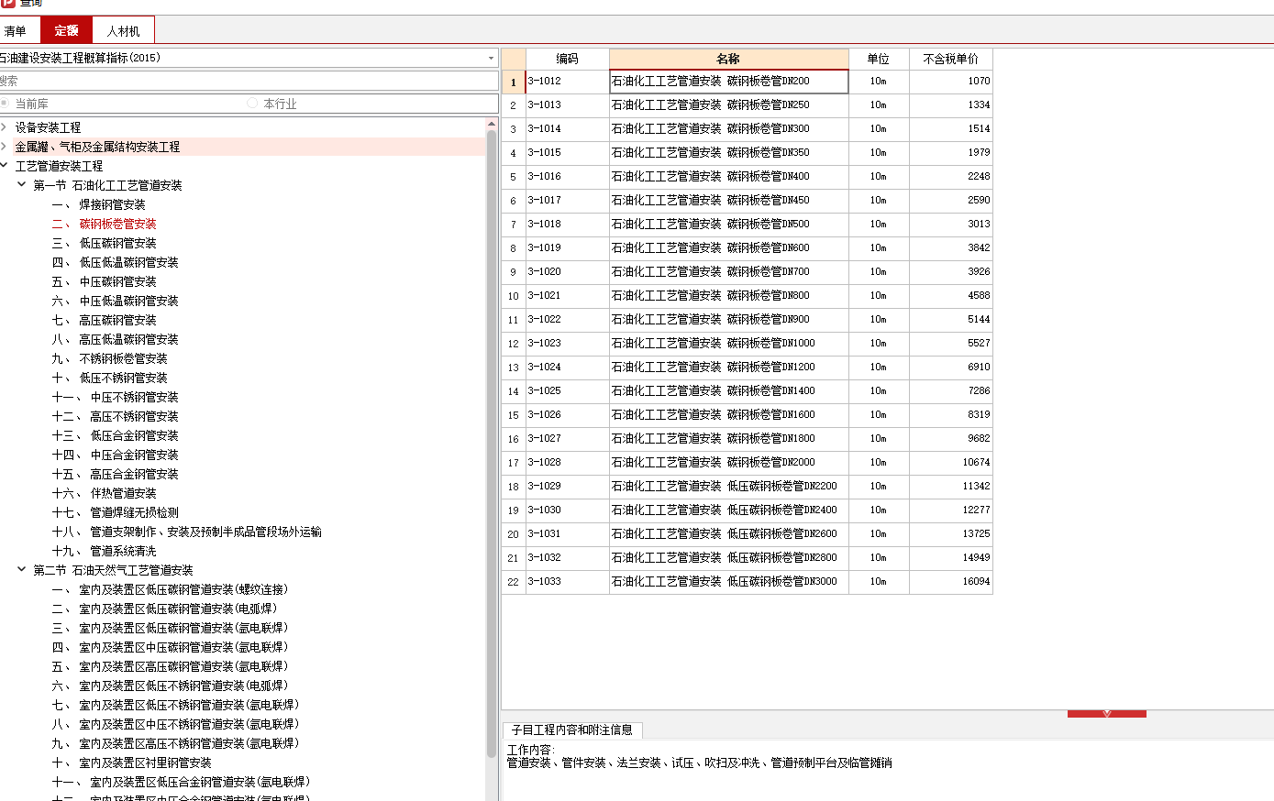Image resolution: width=1274 pixels, height=801 pixels.
Task: Expand 金属罐、气柜及金属结构安装工程 node arrow
Action: pyautogui.click(x=5, y=147)
